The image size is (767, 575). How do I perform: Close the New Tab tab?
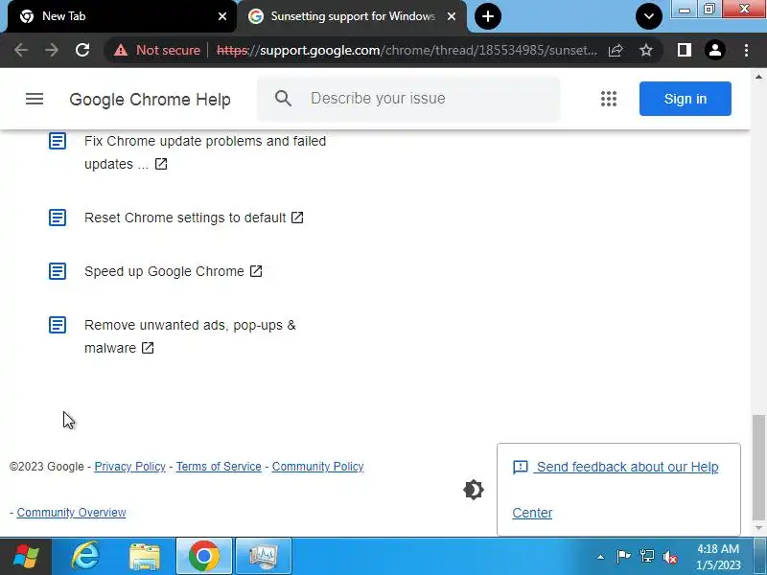[222, 16]
